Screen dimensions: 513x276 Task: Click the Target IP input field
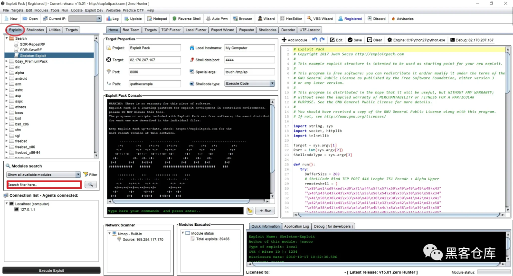[154, 60]
